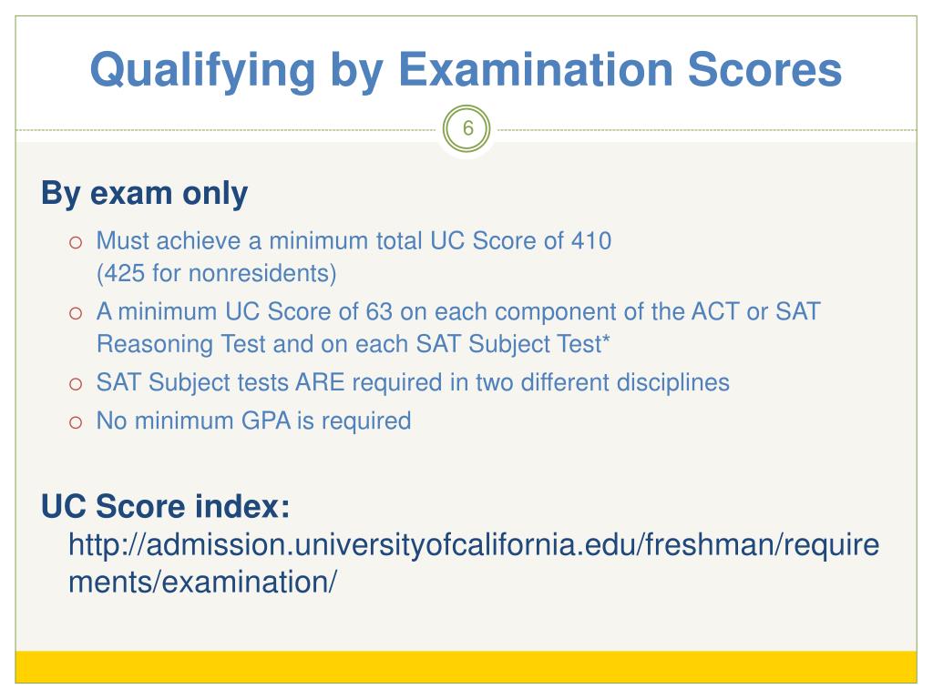The width and height of the screenshot is (933, 699).
Task: Click the dotted divider line left of badge
Action: point(226,129)
